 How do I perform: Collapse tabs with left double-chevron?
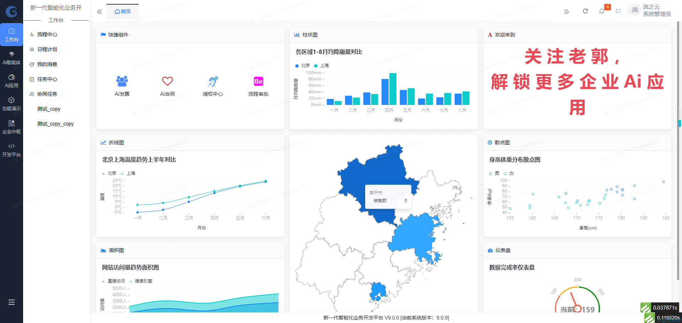99,12
